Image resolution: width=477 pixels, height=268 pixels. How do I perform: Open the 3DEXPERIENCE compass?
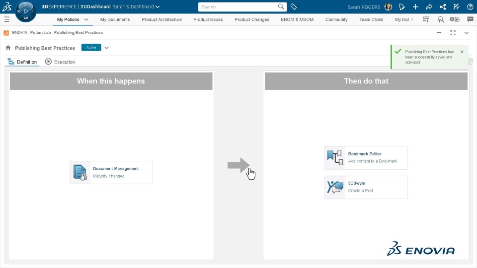pos(25,11)
